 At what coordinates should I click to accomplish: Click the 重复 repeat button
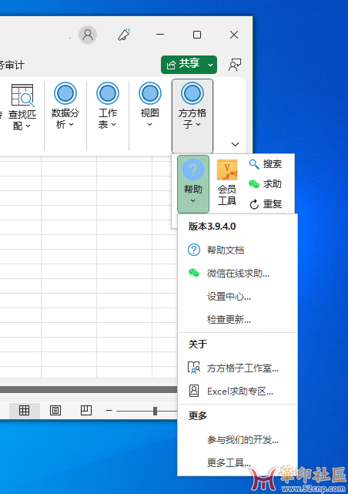266,204
